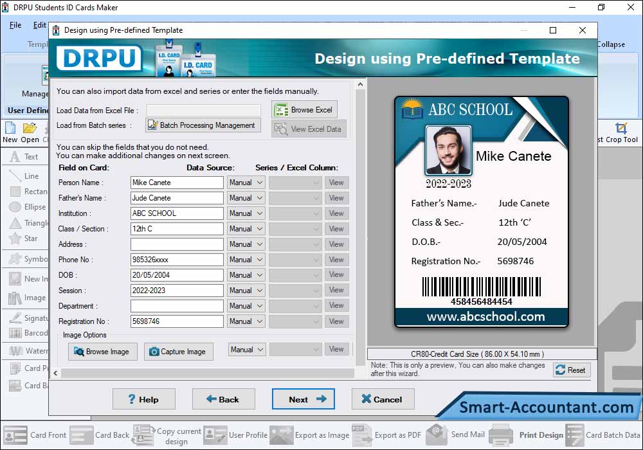Click in the Person Name field

coord(177,183)
